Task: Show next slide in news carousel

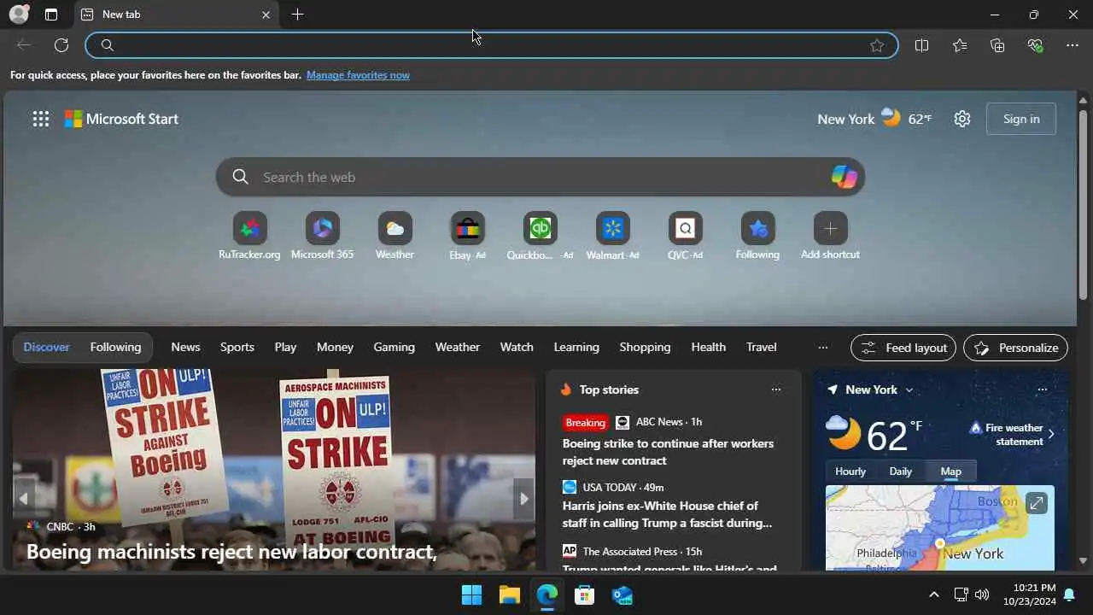Action: coord(523,499)
